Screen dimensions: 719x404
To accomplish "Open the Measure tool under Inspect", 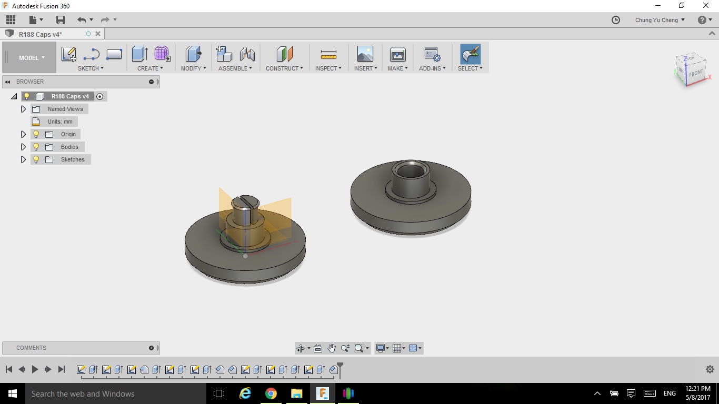I will coord(328,54).
